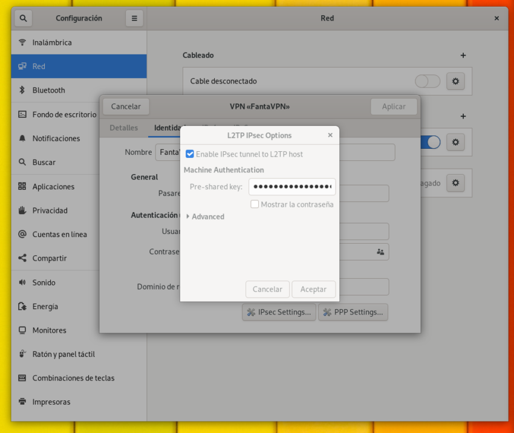Click the search magnifier in Configuración
The width and height of the screenshot is (514, 433).
pos(23,18)
